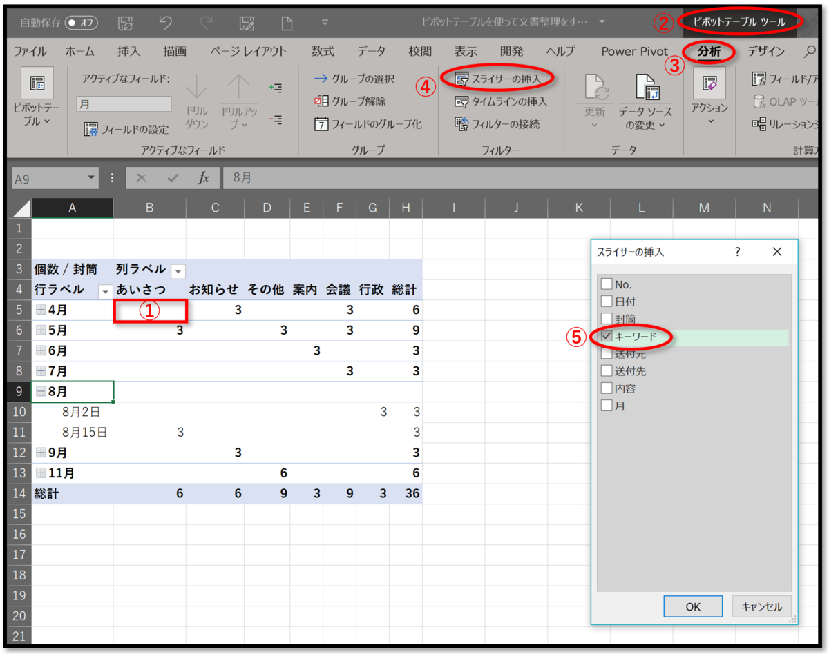
Task: Click the select-all corner triangle
Action: (22, 208)
